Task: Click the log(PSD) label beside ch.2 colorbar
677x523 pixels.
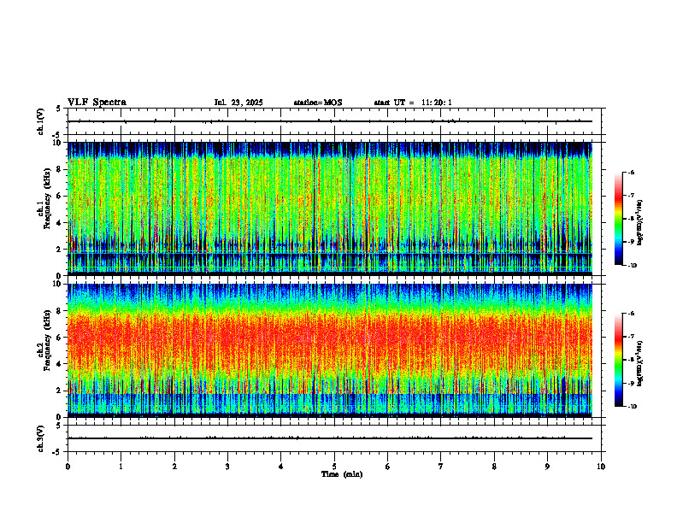Action: tap(640, 364)
